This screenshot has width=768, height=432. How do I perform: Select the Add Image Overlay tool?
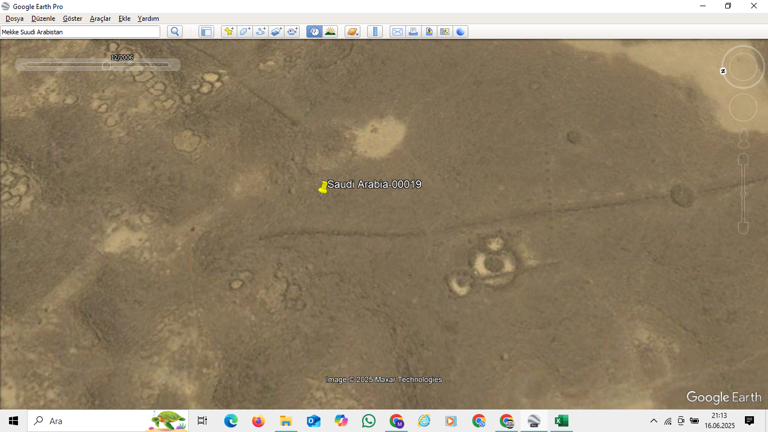(x=276, y=31)
